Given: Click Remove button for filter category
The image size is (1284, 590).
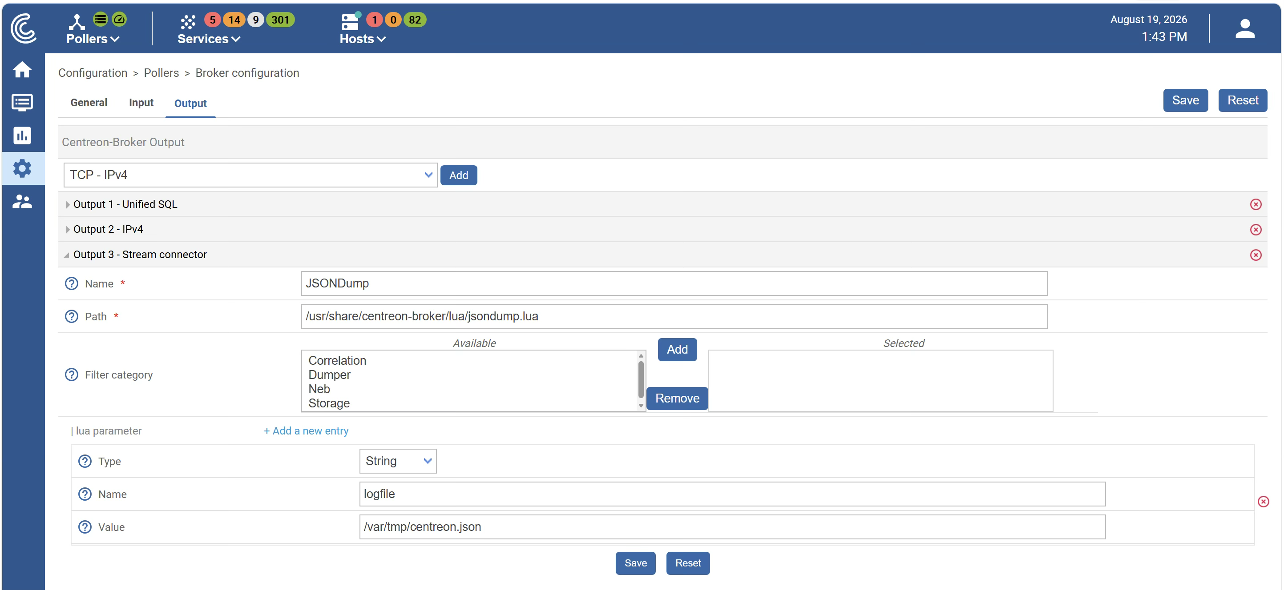Looking at the screenshot, I should pyautogui.click(x=677, y=399).
